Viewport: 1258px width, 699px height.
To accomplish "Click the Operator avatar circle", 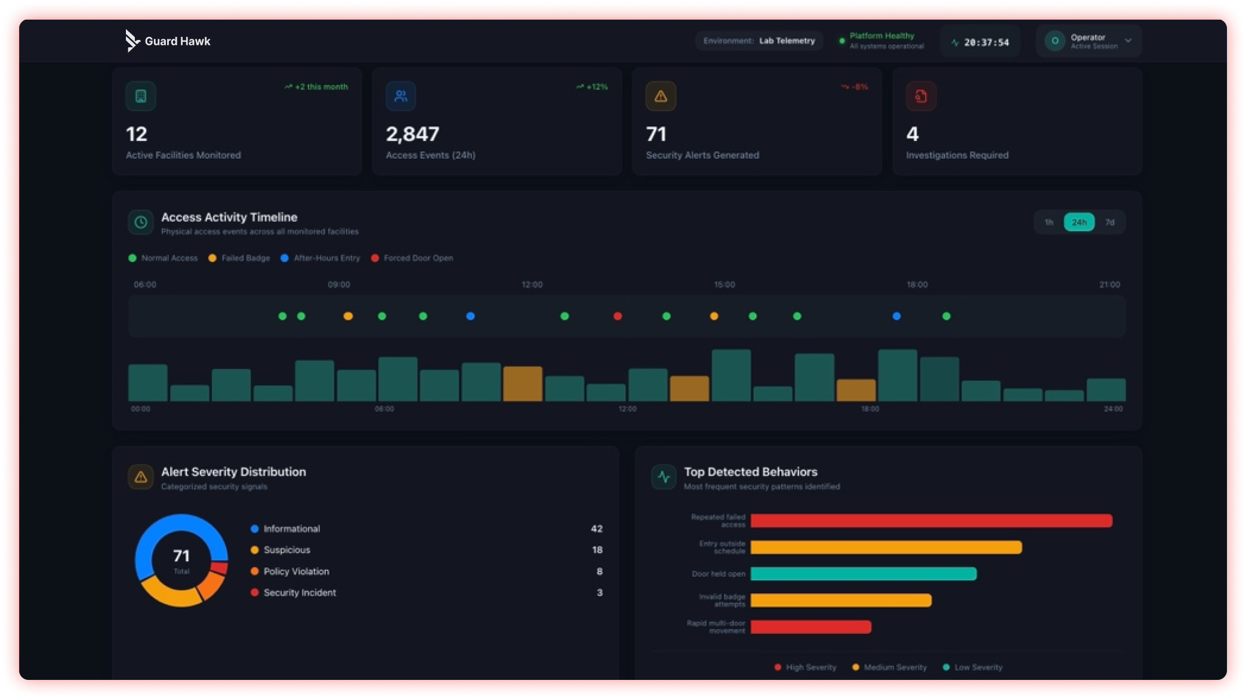I will pyautogui.click(x=1054, y=41).
